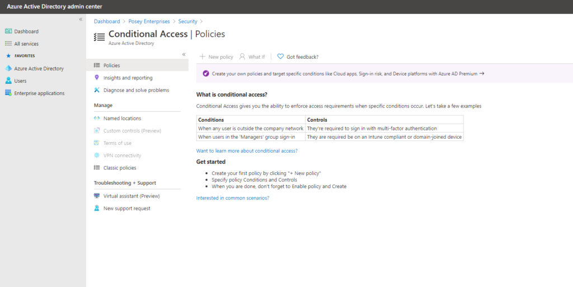573x287 pixels.
Task: Click the arrow after Azure AD Premium
Action: [482, 73]
